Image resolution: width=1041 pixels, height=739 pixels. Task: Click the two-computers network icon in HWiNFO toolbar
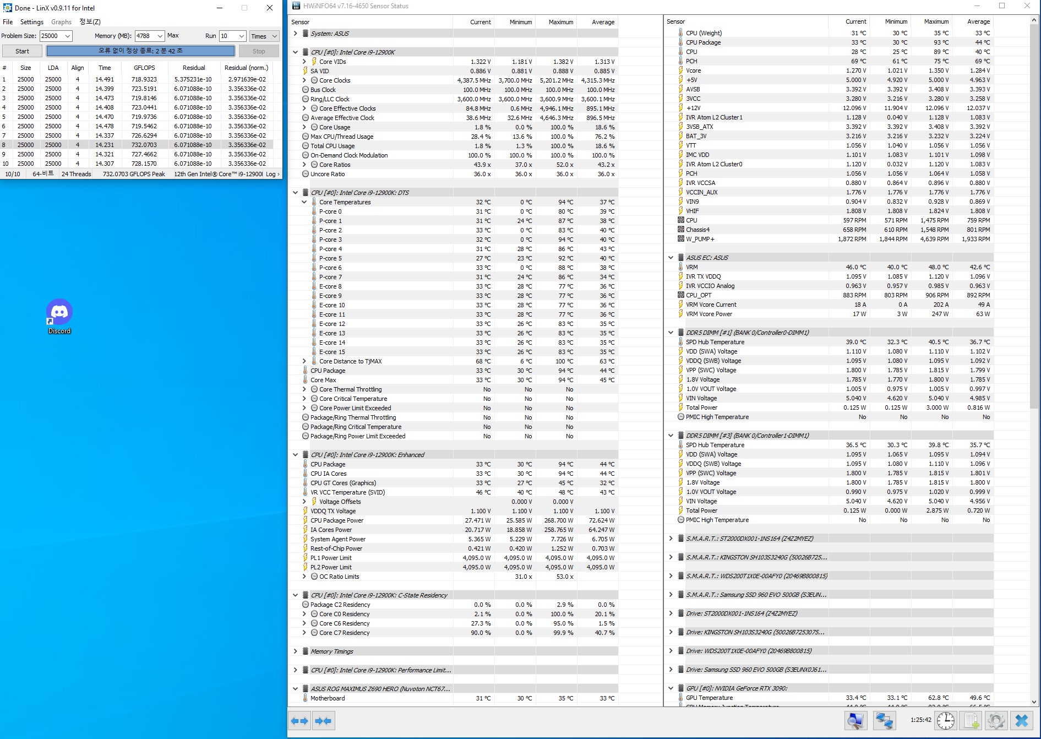coord(884,720)
